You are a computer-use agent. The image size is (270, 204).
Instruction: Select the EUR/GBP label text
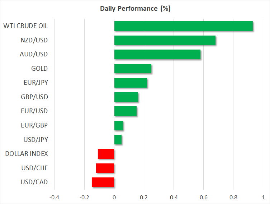click(x=35, y=125)
